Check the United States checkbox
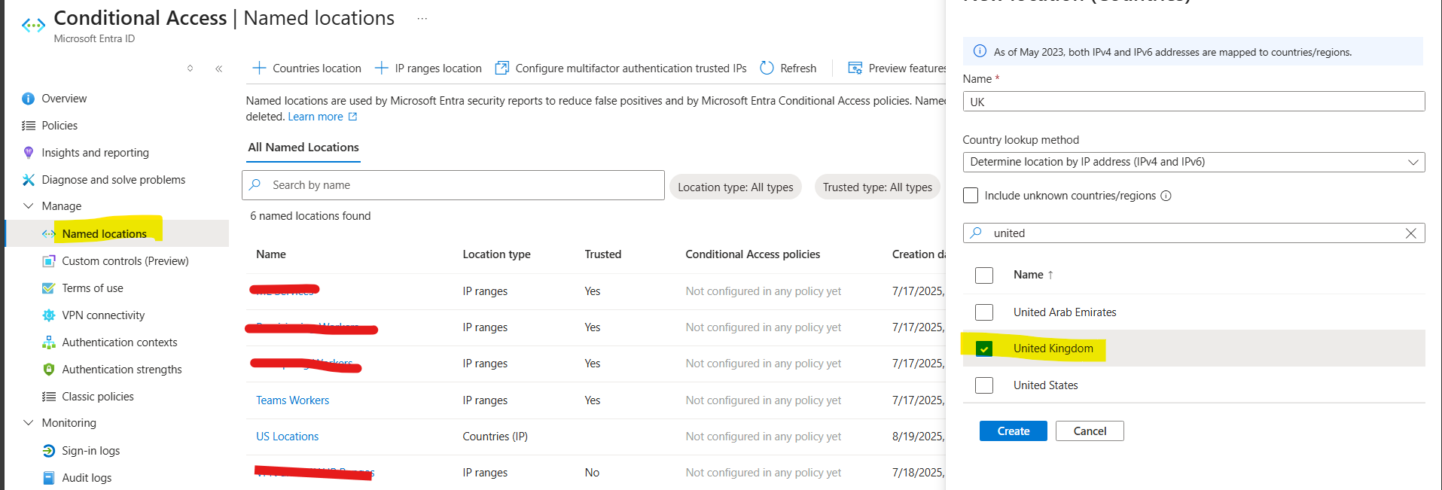This screenshot has width=1442, height=490. coord(984,385)
